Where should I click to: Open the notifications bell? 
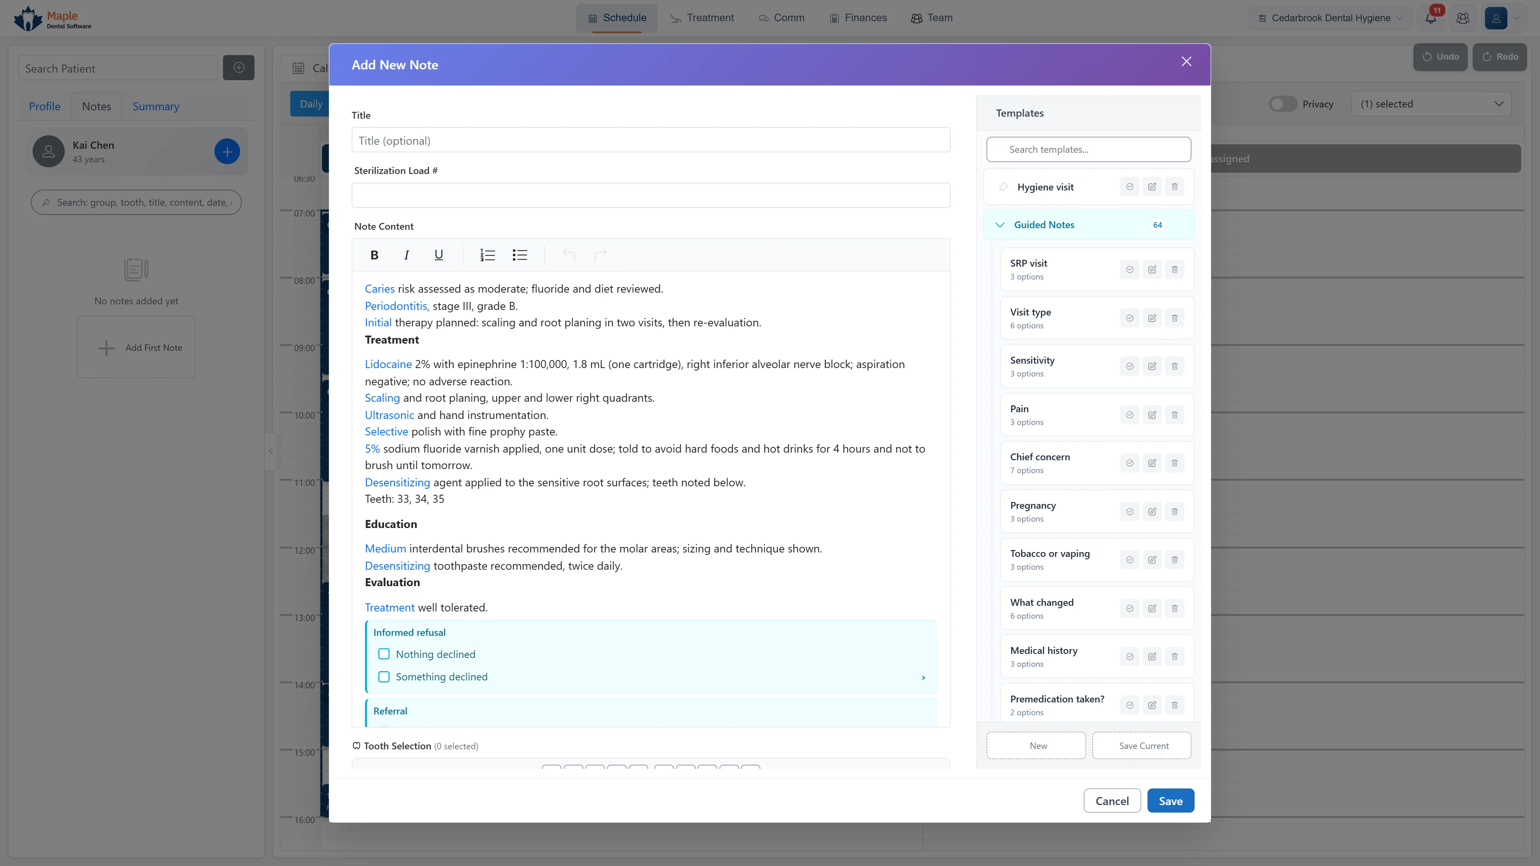pos(1431,18)
